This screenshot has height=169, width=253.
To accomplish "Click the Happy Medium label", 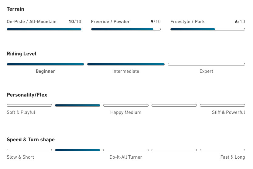I will coord(126,112).
